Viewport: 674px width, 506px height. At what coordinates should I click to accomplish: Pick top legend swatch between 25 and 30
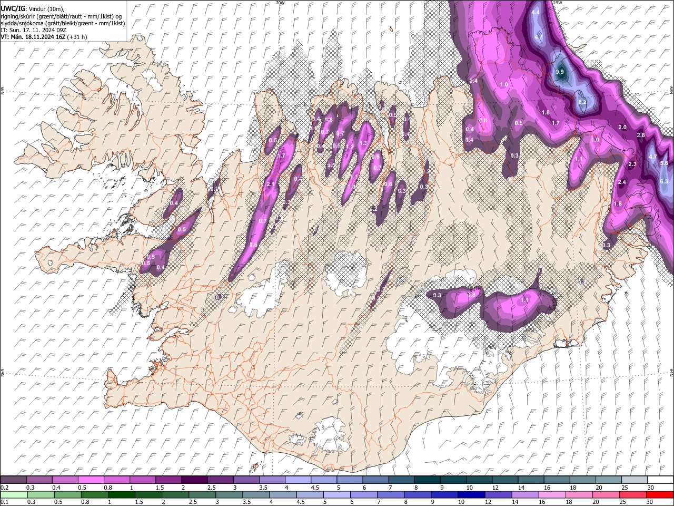(635, 480)
